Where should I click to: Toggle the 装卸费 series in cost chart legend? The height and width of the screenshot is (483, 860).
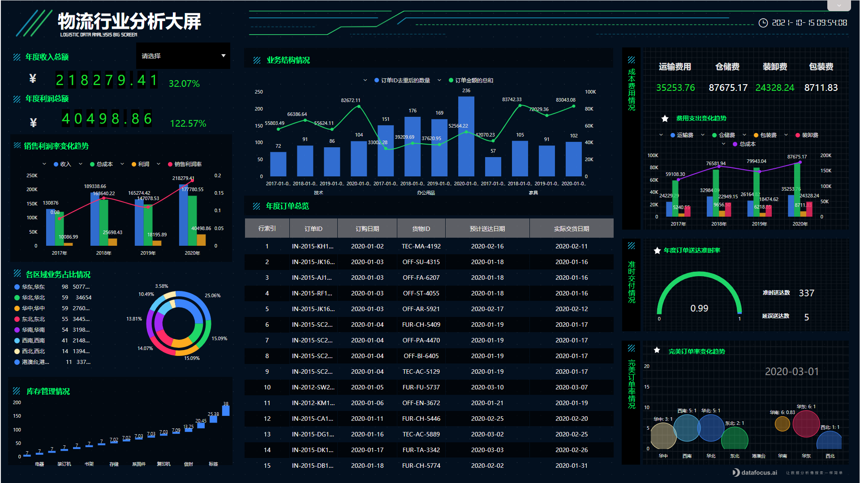point(807,135)
